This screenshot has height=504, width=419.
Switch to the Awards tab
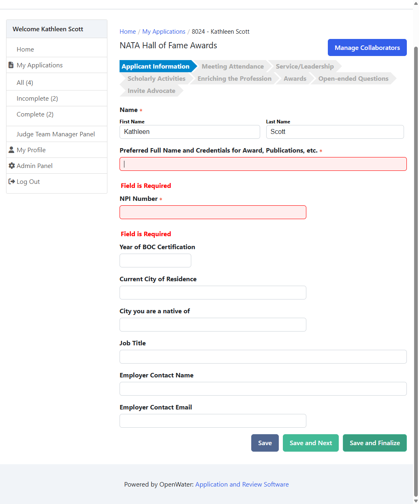pos(295,78)
